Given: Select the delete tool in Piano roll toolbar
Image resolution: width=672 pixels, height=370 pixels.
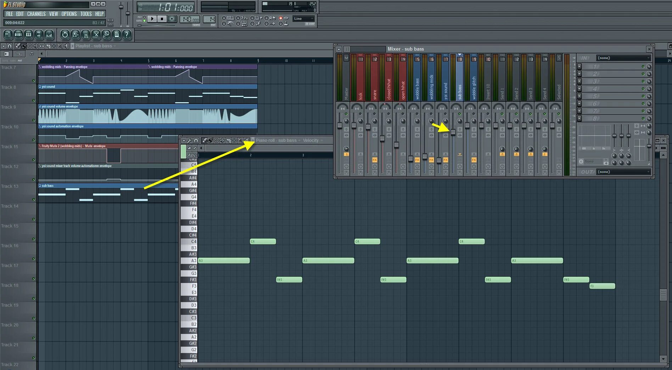Looking at the screenshot, I should pos(216,140).
